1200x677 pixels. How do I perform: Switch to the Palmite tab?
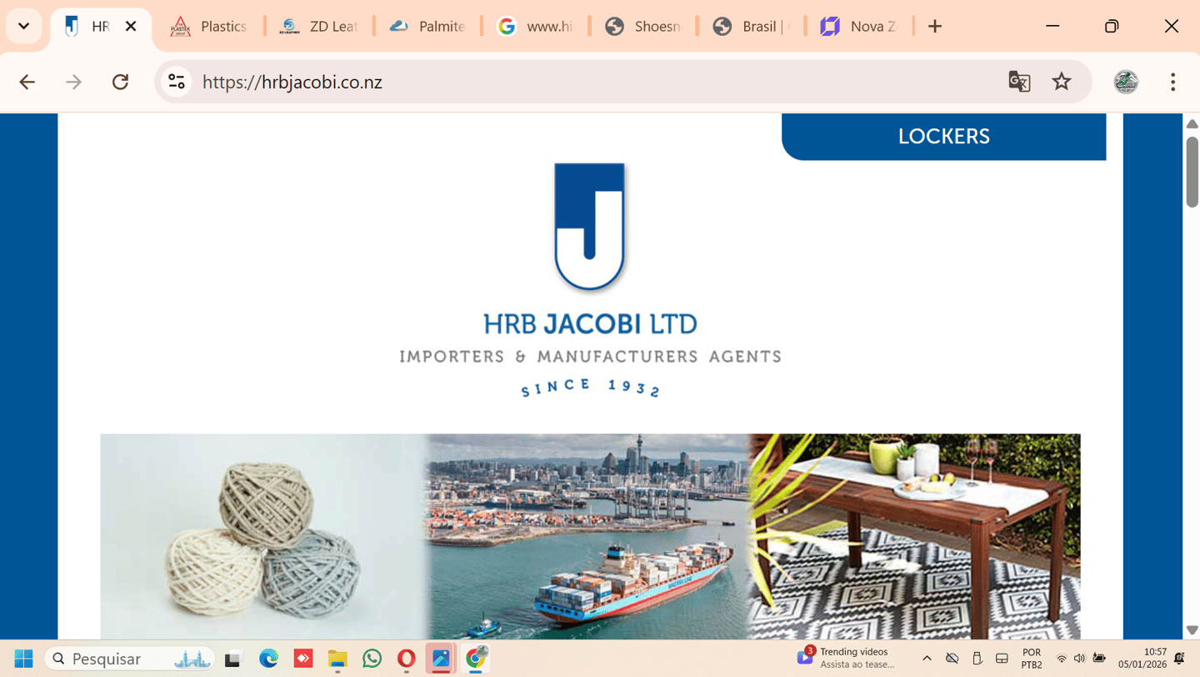(x=427, y=27)
